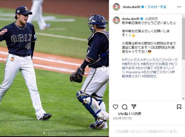
Task: Open the three-dot more options menu
Action: [179, 7]
